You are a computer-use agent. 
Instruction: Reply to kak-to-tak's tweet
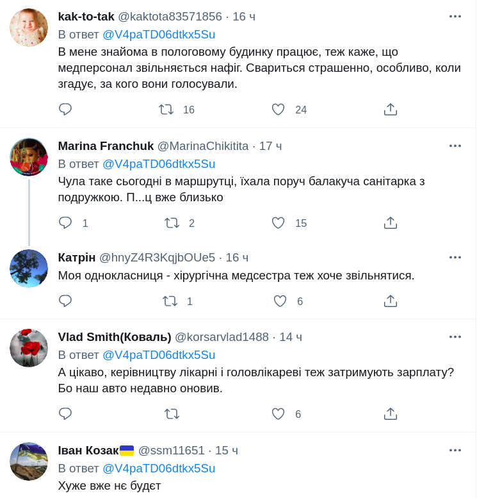click(65, 110)
